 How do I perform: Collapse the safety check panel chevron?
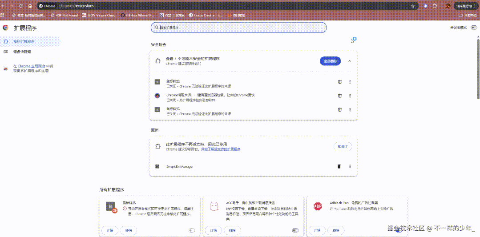[349, 61]
